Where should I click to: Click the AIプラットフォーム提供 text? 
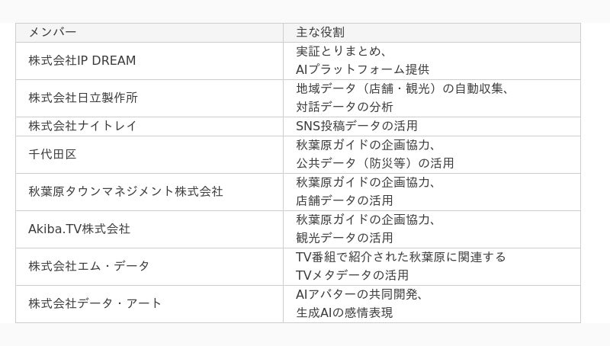pos(362,70)
